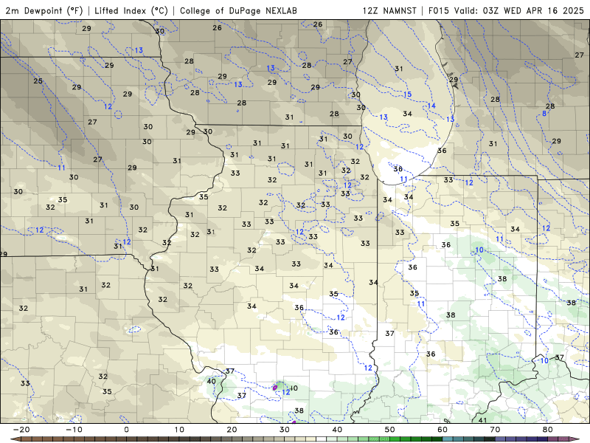Click the '0' label on the color scale

click(x=126, y=430)
